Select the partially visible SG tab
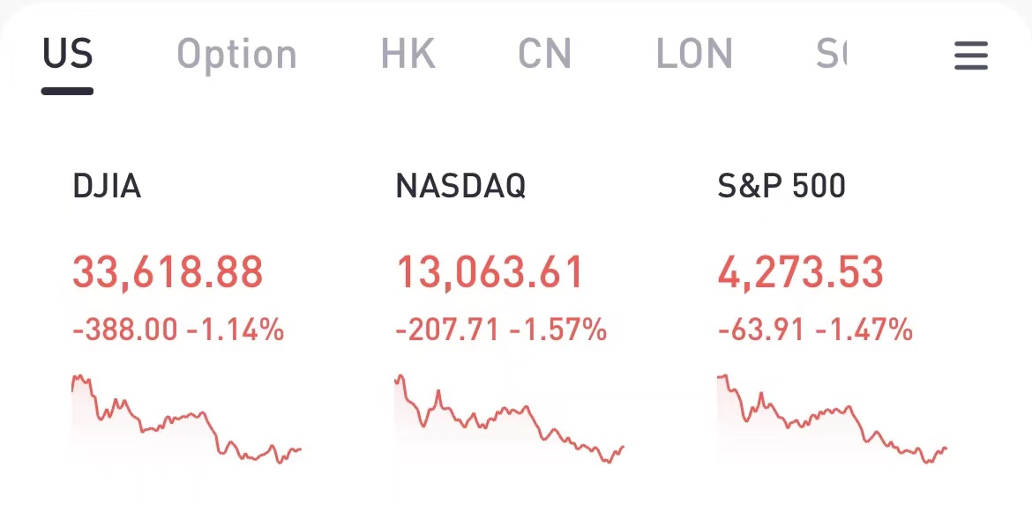Screen dimensions: 1032x519 (x=831, y=55)
